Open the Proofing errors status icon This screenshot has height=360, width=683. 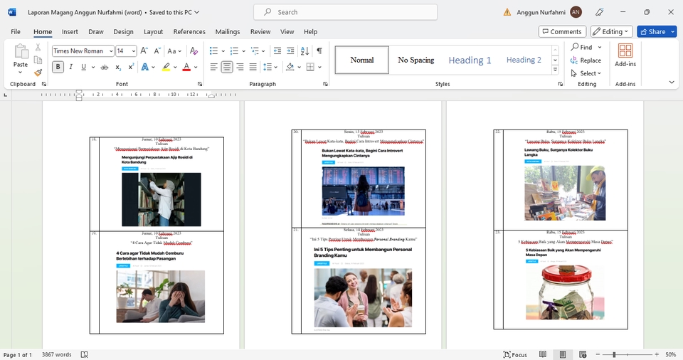[x=85, y=355]
